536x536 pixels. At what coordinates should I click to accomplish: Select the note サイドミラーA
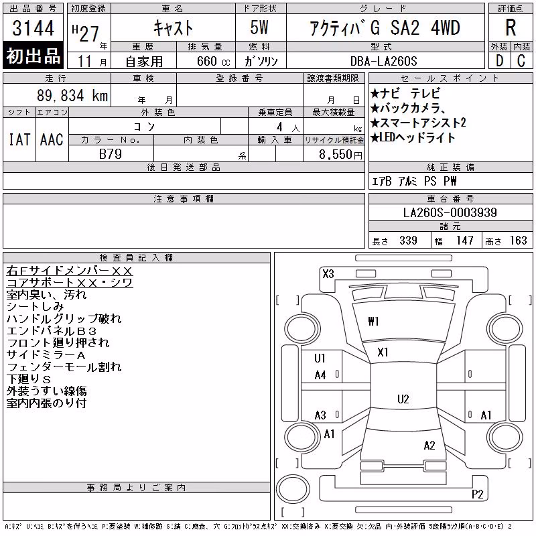pos(46,355)
